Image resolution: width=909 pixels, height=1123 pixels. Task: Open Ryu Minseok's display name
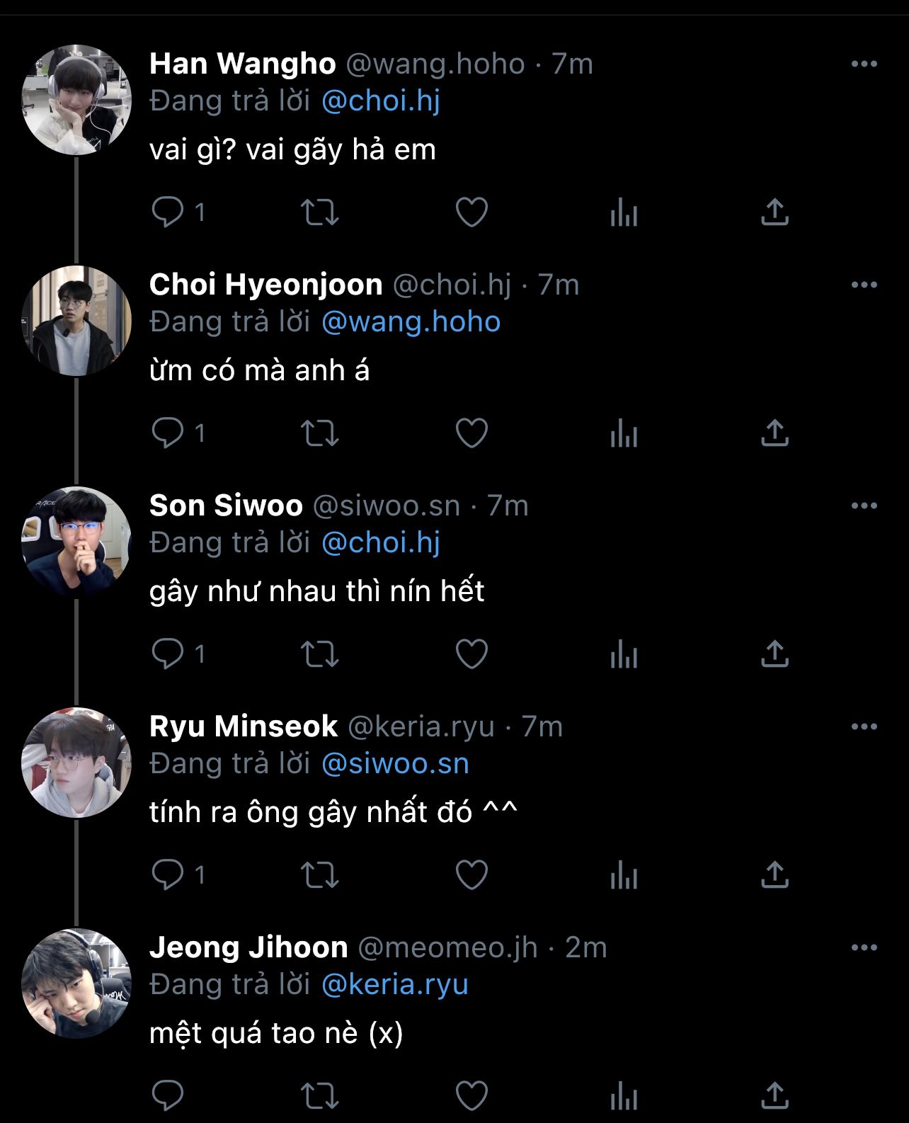244,726
